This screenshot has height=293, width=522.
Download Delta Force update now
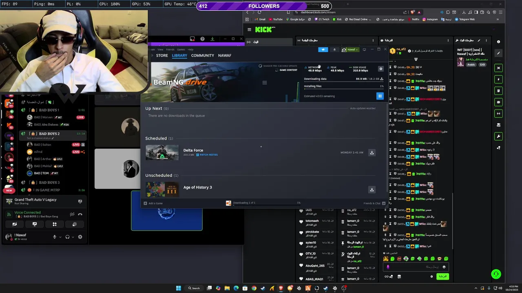pyautogui.click(x=372, y=153)
